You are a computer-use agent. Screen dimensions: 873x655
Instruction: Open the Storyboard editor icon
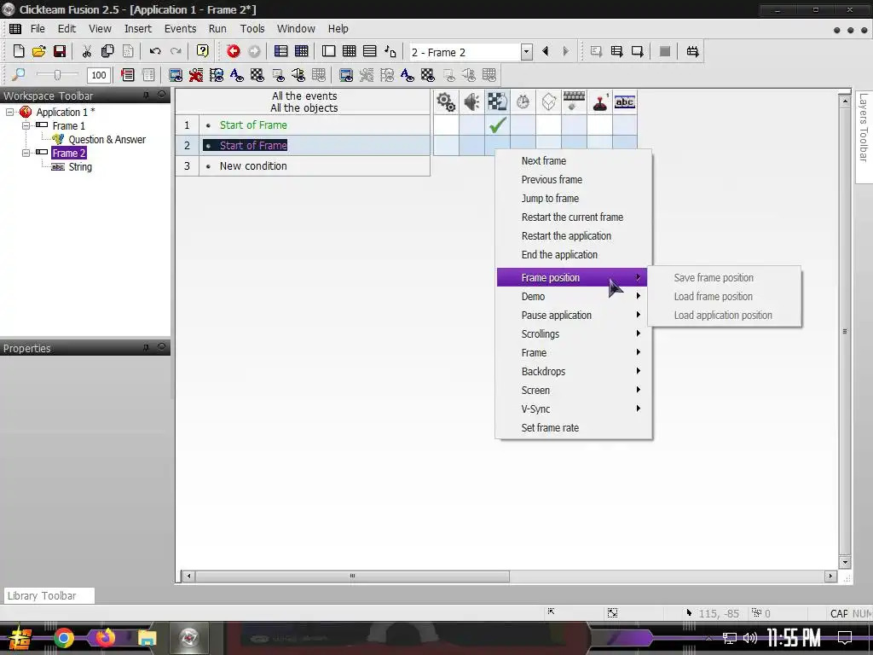pyautogui.click(x=280, y=52)
